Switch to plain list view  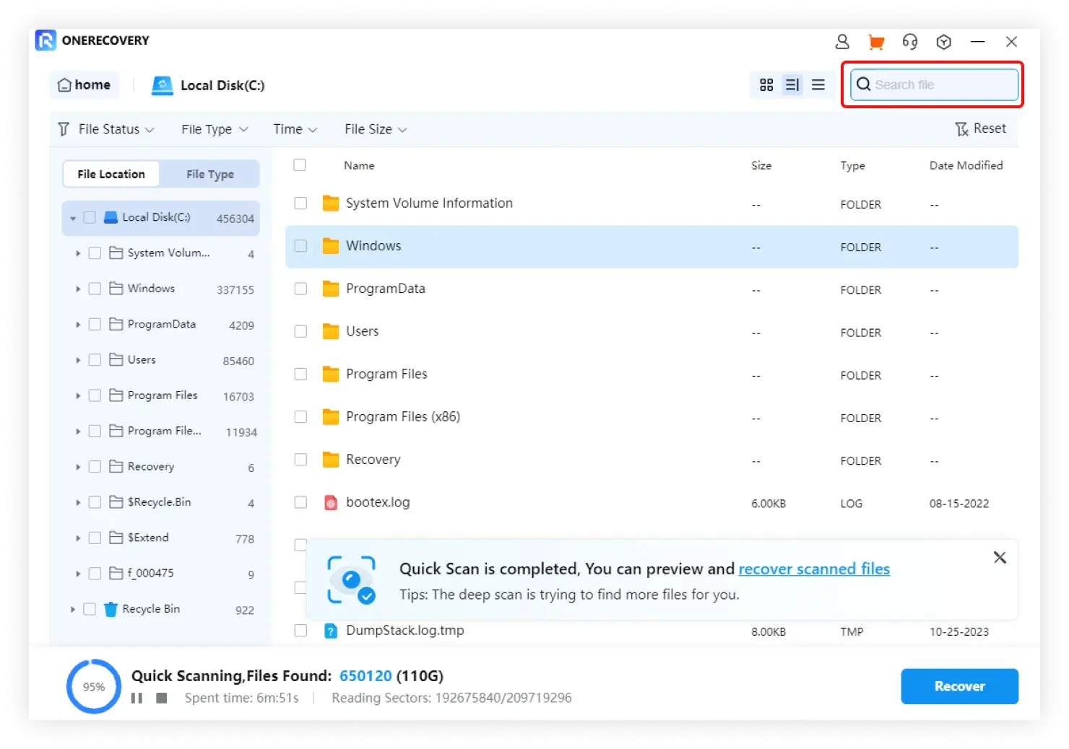click(x=818, y=85)
